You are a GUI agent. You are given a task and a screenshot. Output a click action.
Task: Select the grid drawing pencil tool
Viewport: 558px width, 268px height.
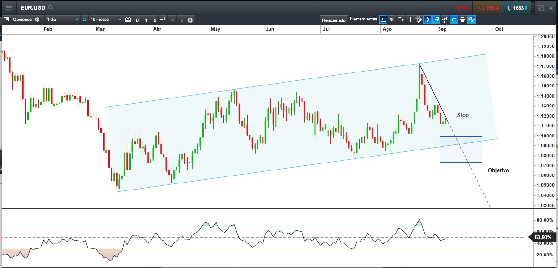point(419,20)
